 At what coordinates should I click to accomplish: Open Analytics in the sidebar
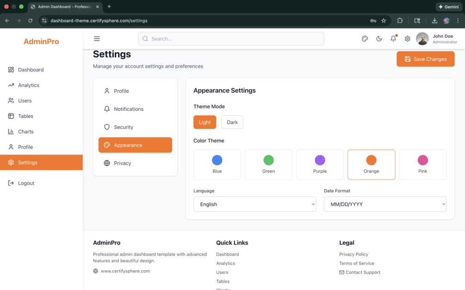coord(29,85)
